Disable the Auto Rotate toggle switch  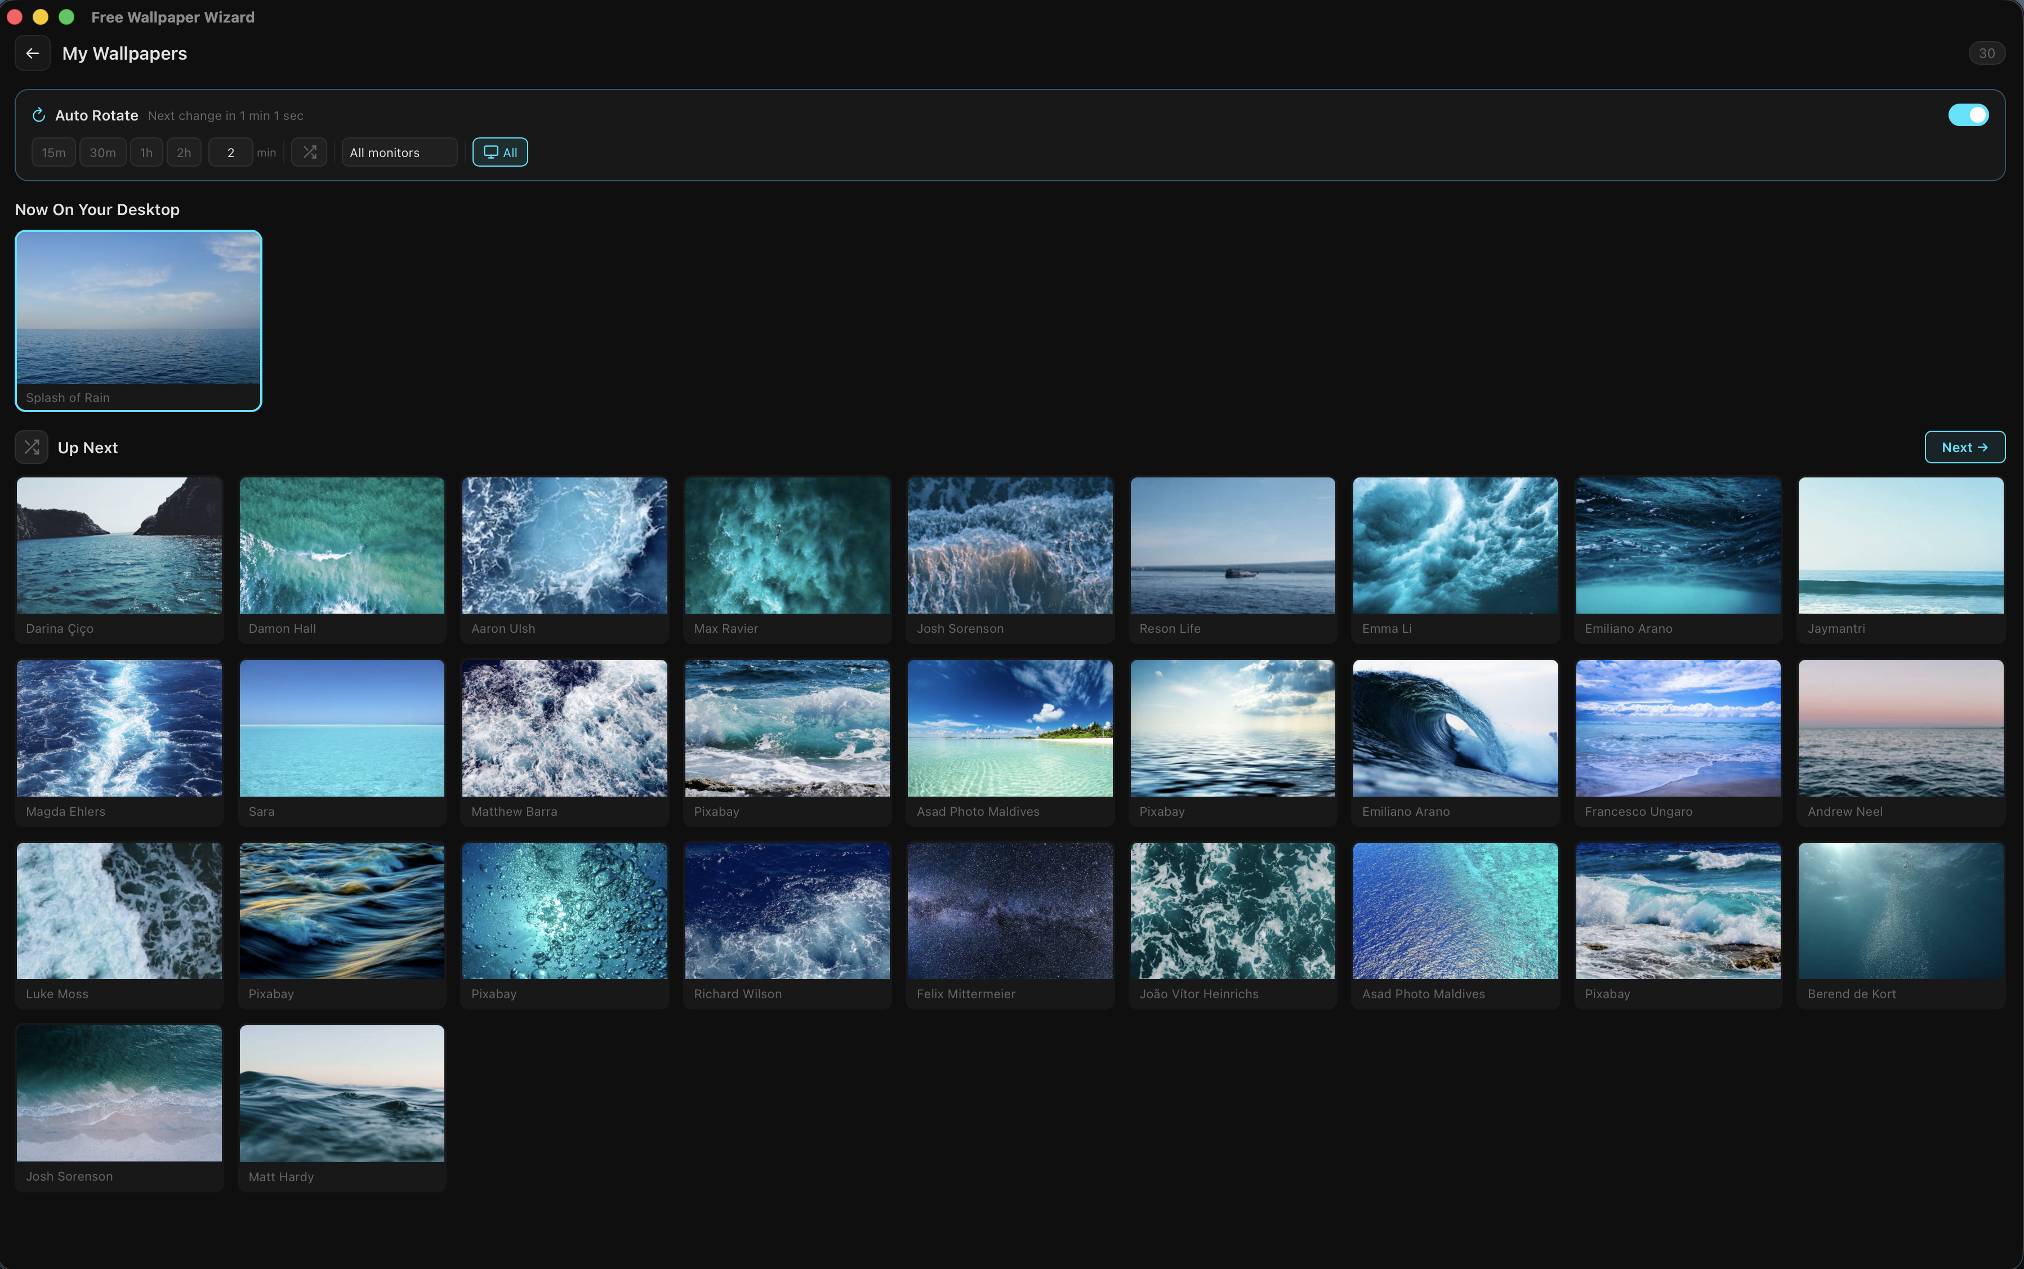point(1968,115)
